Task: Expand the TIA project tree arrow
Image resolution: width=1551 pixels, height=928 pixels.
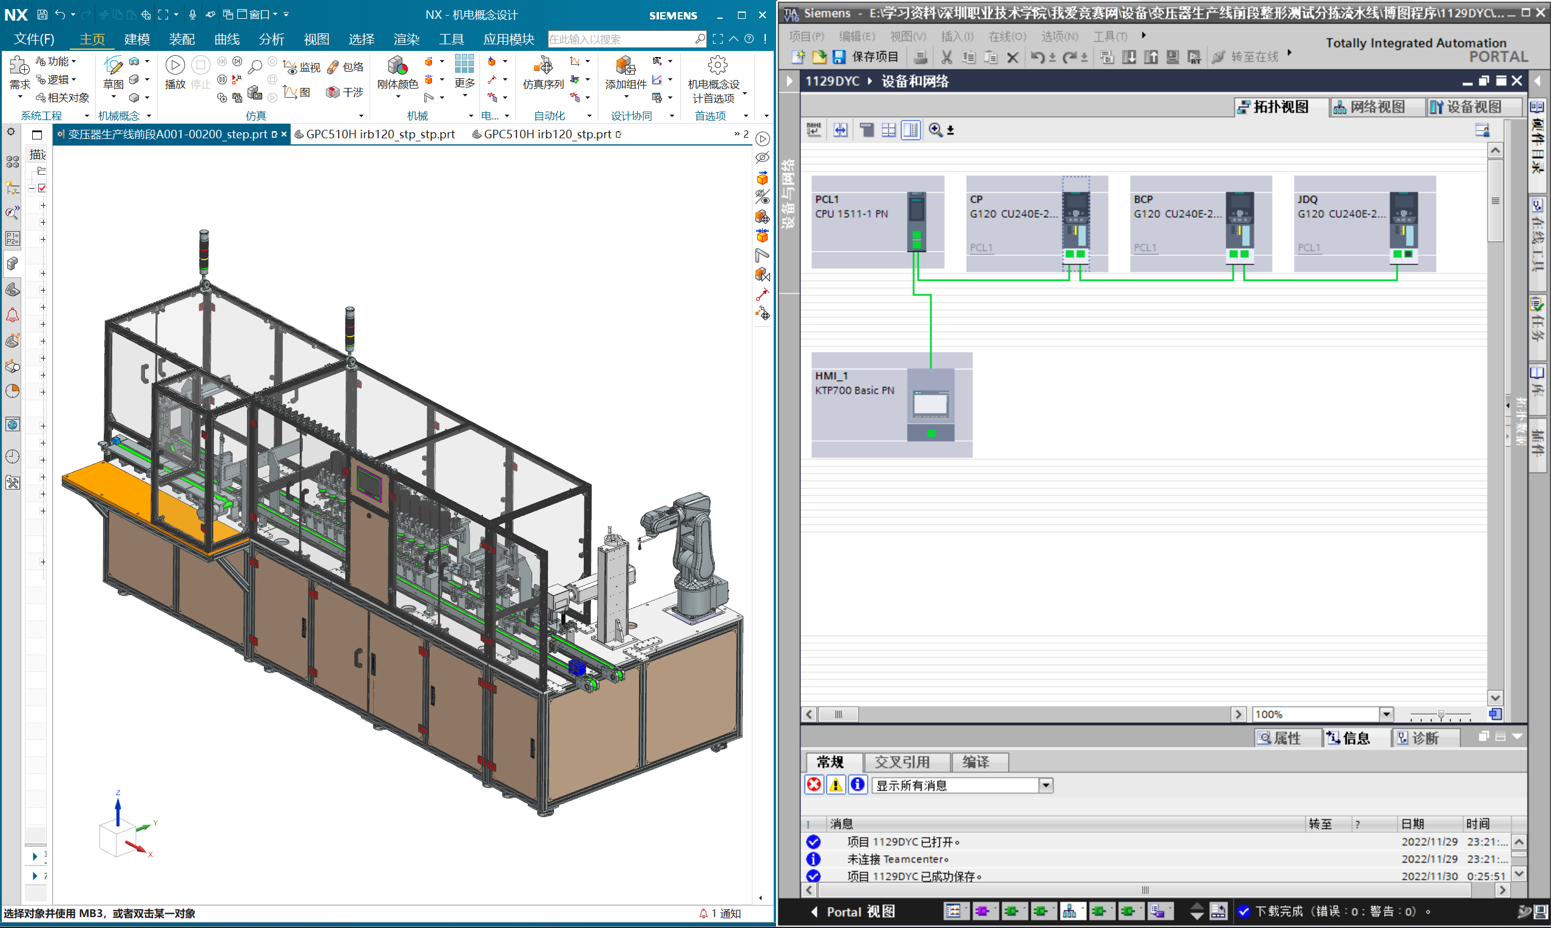Action: tap(789, 81)
